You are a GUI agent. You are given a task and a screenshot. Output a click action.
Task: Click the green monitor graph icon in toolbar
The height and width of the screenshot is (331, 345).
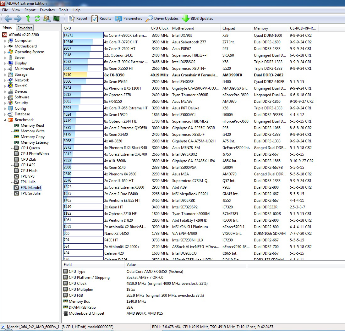(57, 19)
